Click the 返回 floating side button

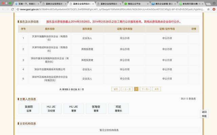click(x=204, y=112)
